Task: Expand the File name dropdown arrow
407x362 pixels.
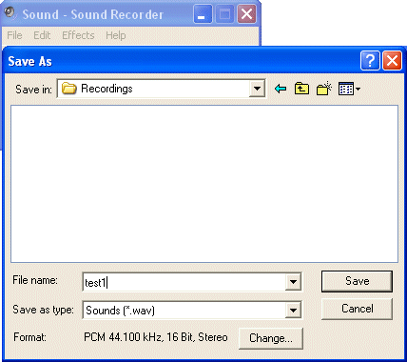Action: [293, 282]
